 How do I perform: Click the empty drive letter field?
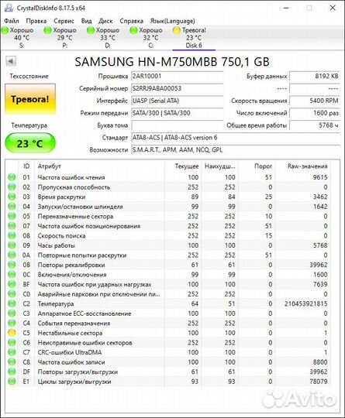pos(178,125)
